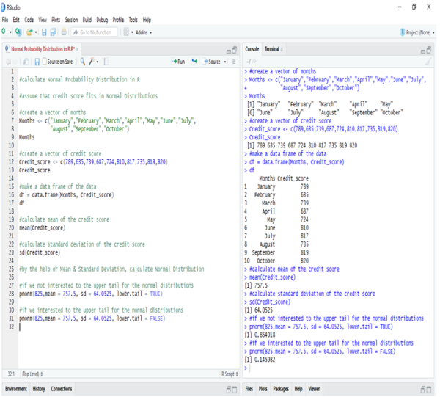440x397 pixels.
Task: Save the current script with editor disk icon
Action: (37, 62)
